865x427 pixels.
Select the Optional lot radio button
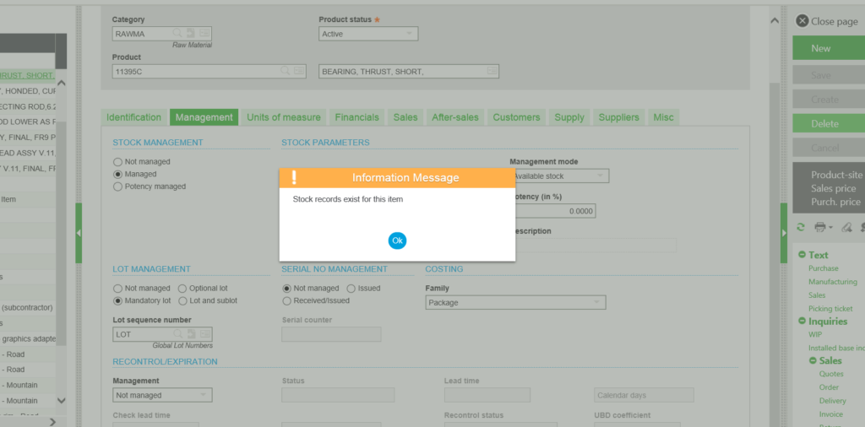click(182, 289)
